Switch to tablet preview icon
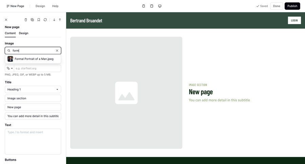The height and width of the screenshot is (164, 305). point(152,6)
